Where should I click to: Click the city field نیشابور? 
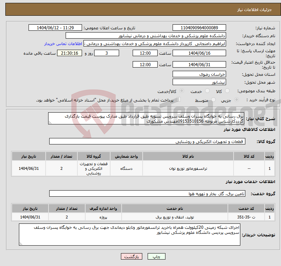pyautogui.click(x=199, y=82)
